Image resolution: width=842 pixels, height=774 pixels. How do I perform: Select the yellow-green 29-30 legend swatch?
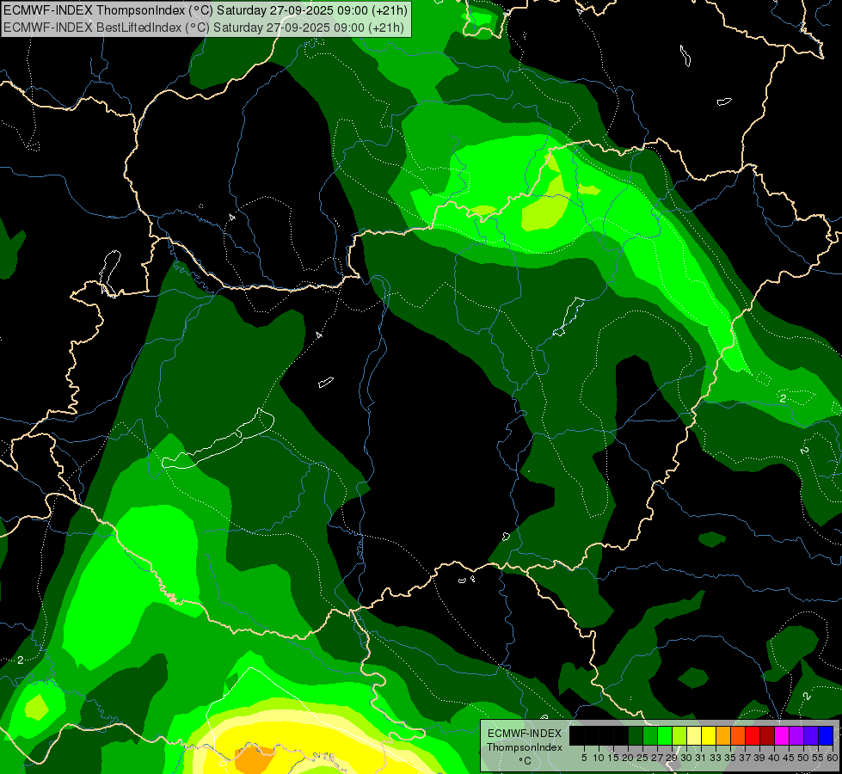(x=679, y=735)
